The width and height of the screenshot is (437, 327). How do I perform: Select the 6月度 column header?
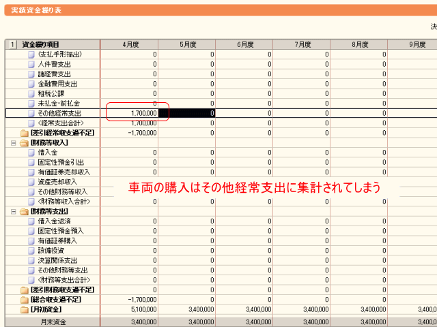pyautogui.click(x=244, y=44)
